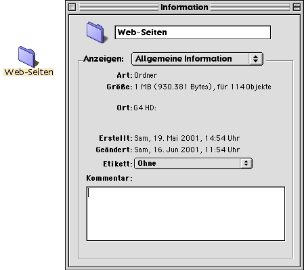Click the size text '1 MB (930.381 Bytes)'
Viewport: 304px width, 270px height.
point(173,87)
